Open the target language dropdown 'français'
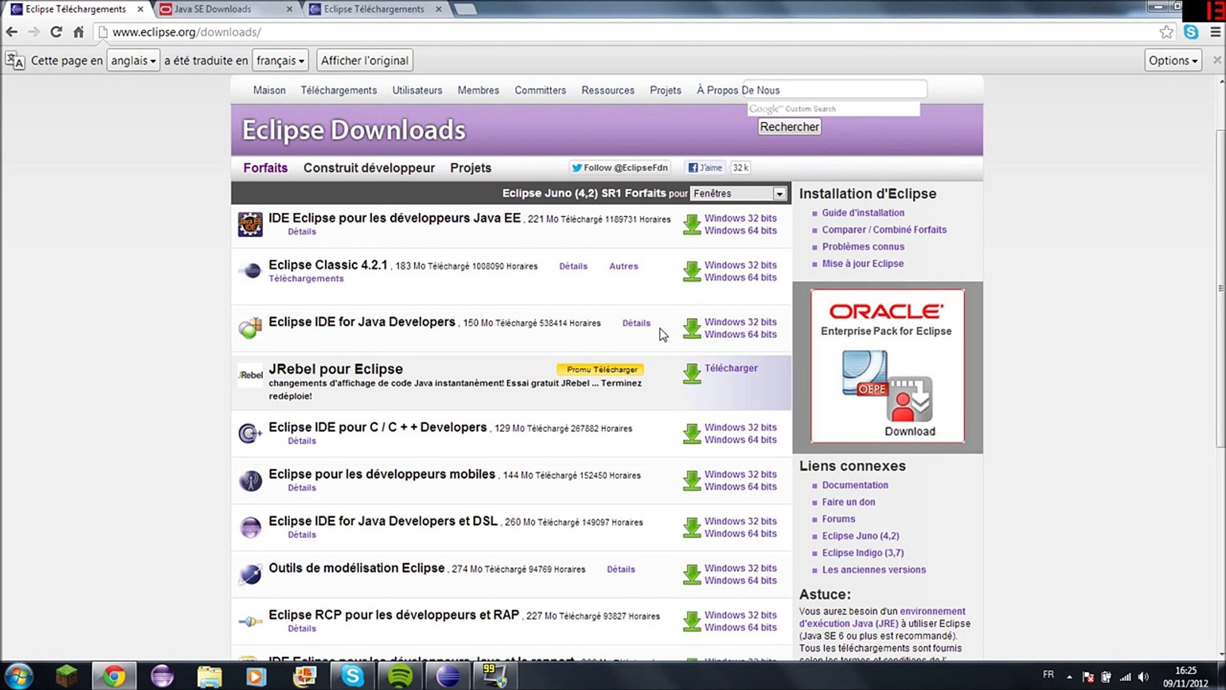1226x690 pixels. [280, 61]
